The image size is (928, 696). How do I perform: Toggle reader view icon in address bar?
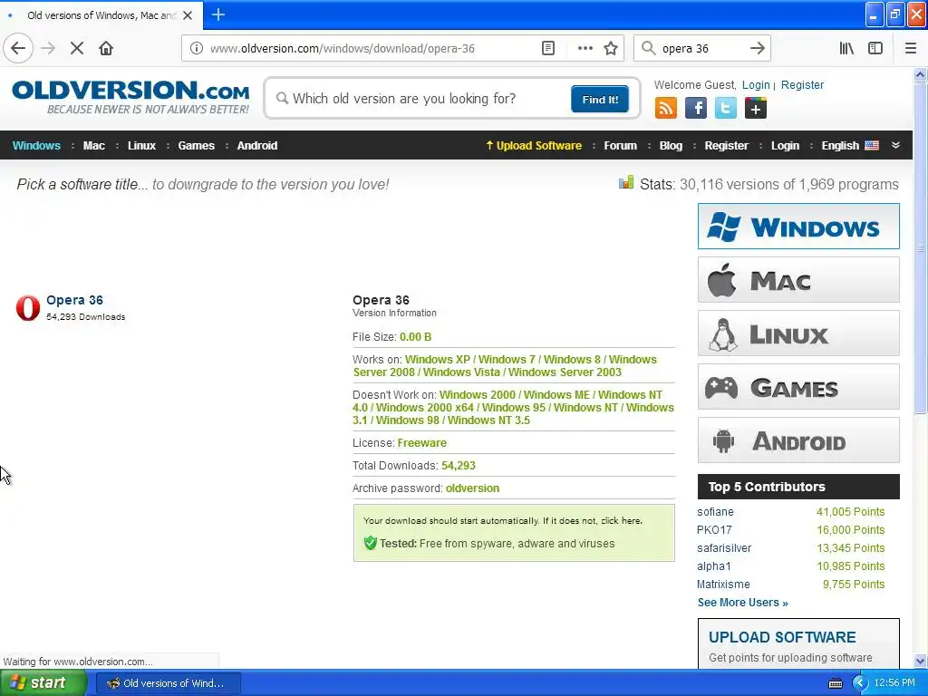(548, 48)
